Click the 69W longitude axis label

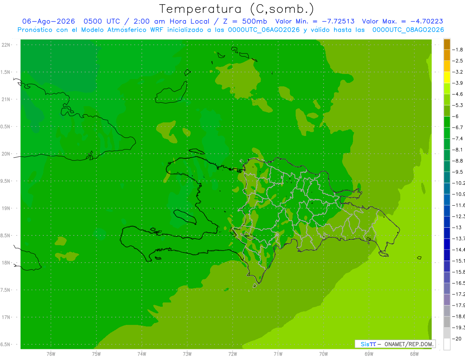(x=369, y=354)
